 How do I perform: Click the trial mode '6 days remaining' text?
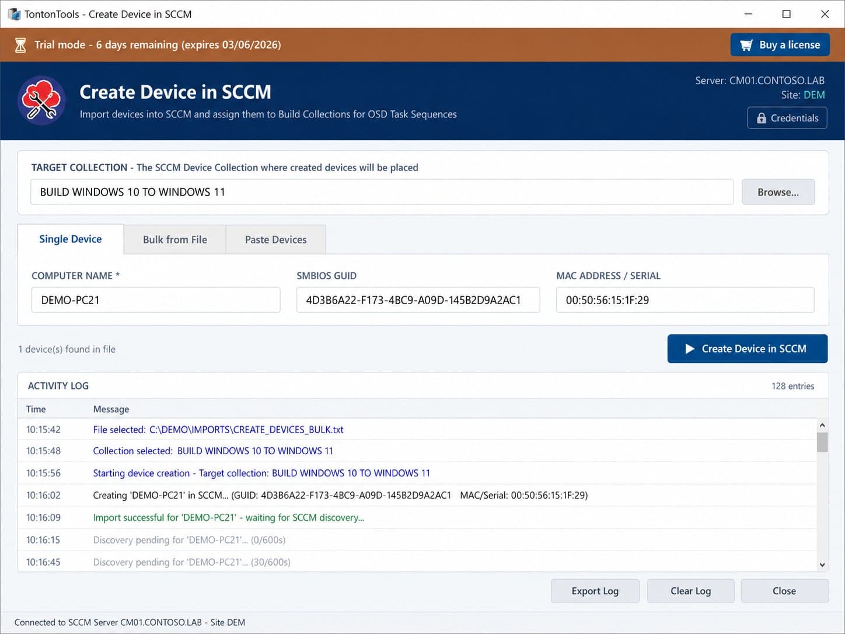tap(137, 45)
